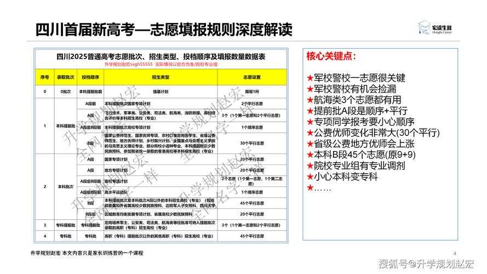Click 3个(1个第一志愿和2个平行志愿) in row 3

(x=252, y=225)
